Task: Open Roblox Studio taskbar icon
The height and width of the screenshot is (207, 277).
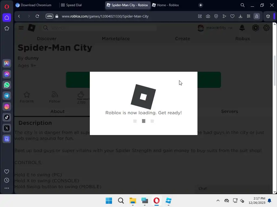Action: point(169,201)
